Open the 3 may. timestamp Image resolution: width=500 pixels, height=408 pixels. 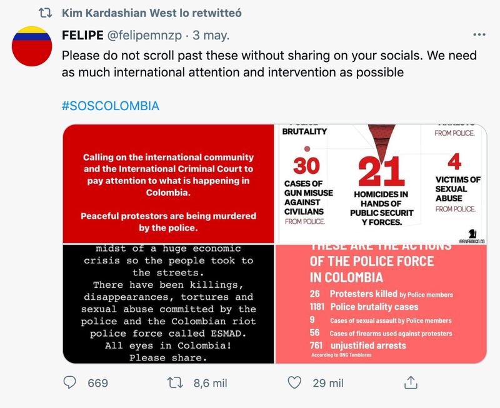[x=211, y=35]
